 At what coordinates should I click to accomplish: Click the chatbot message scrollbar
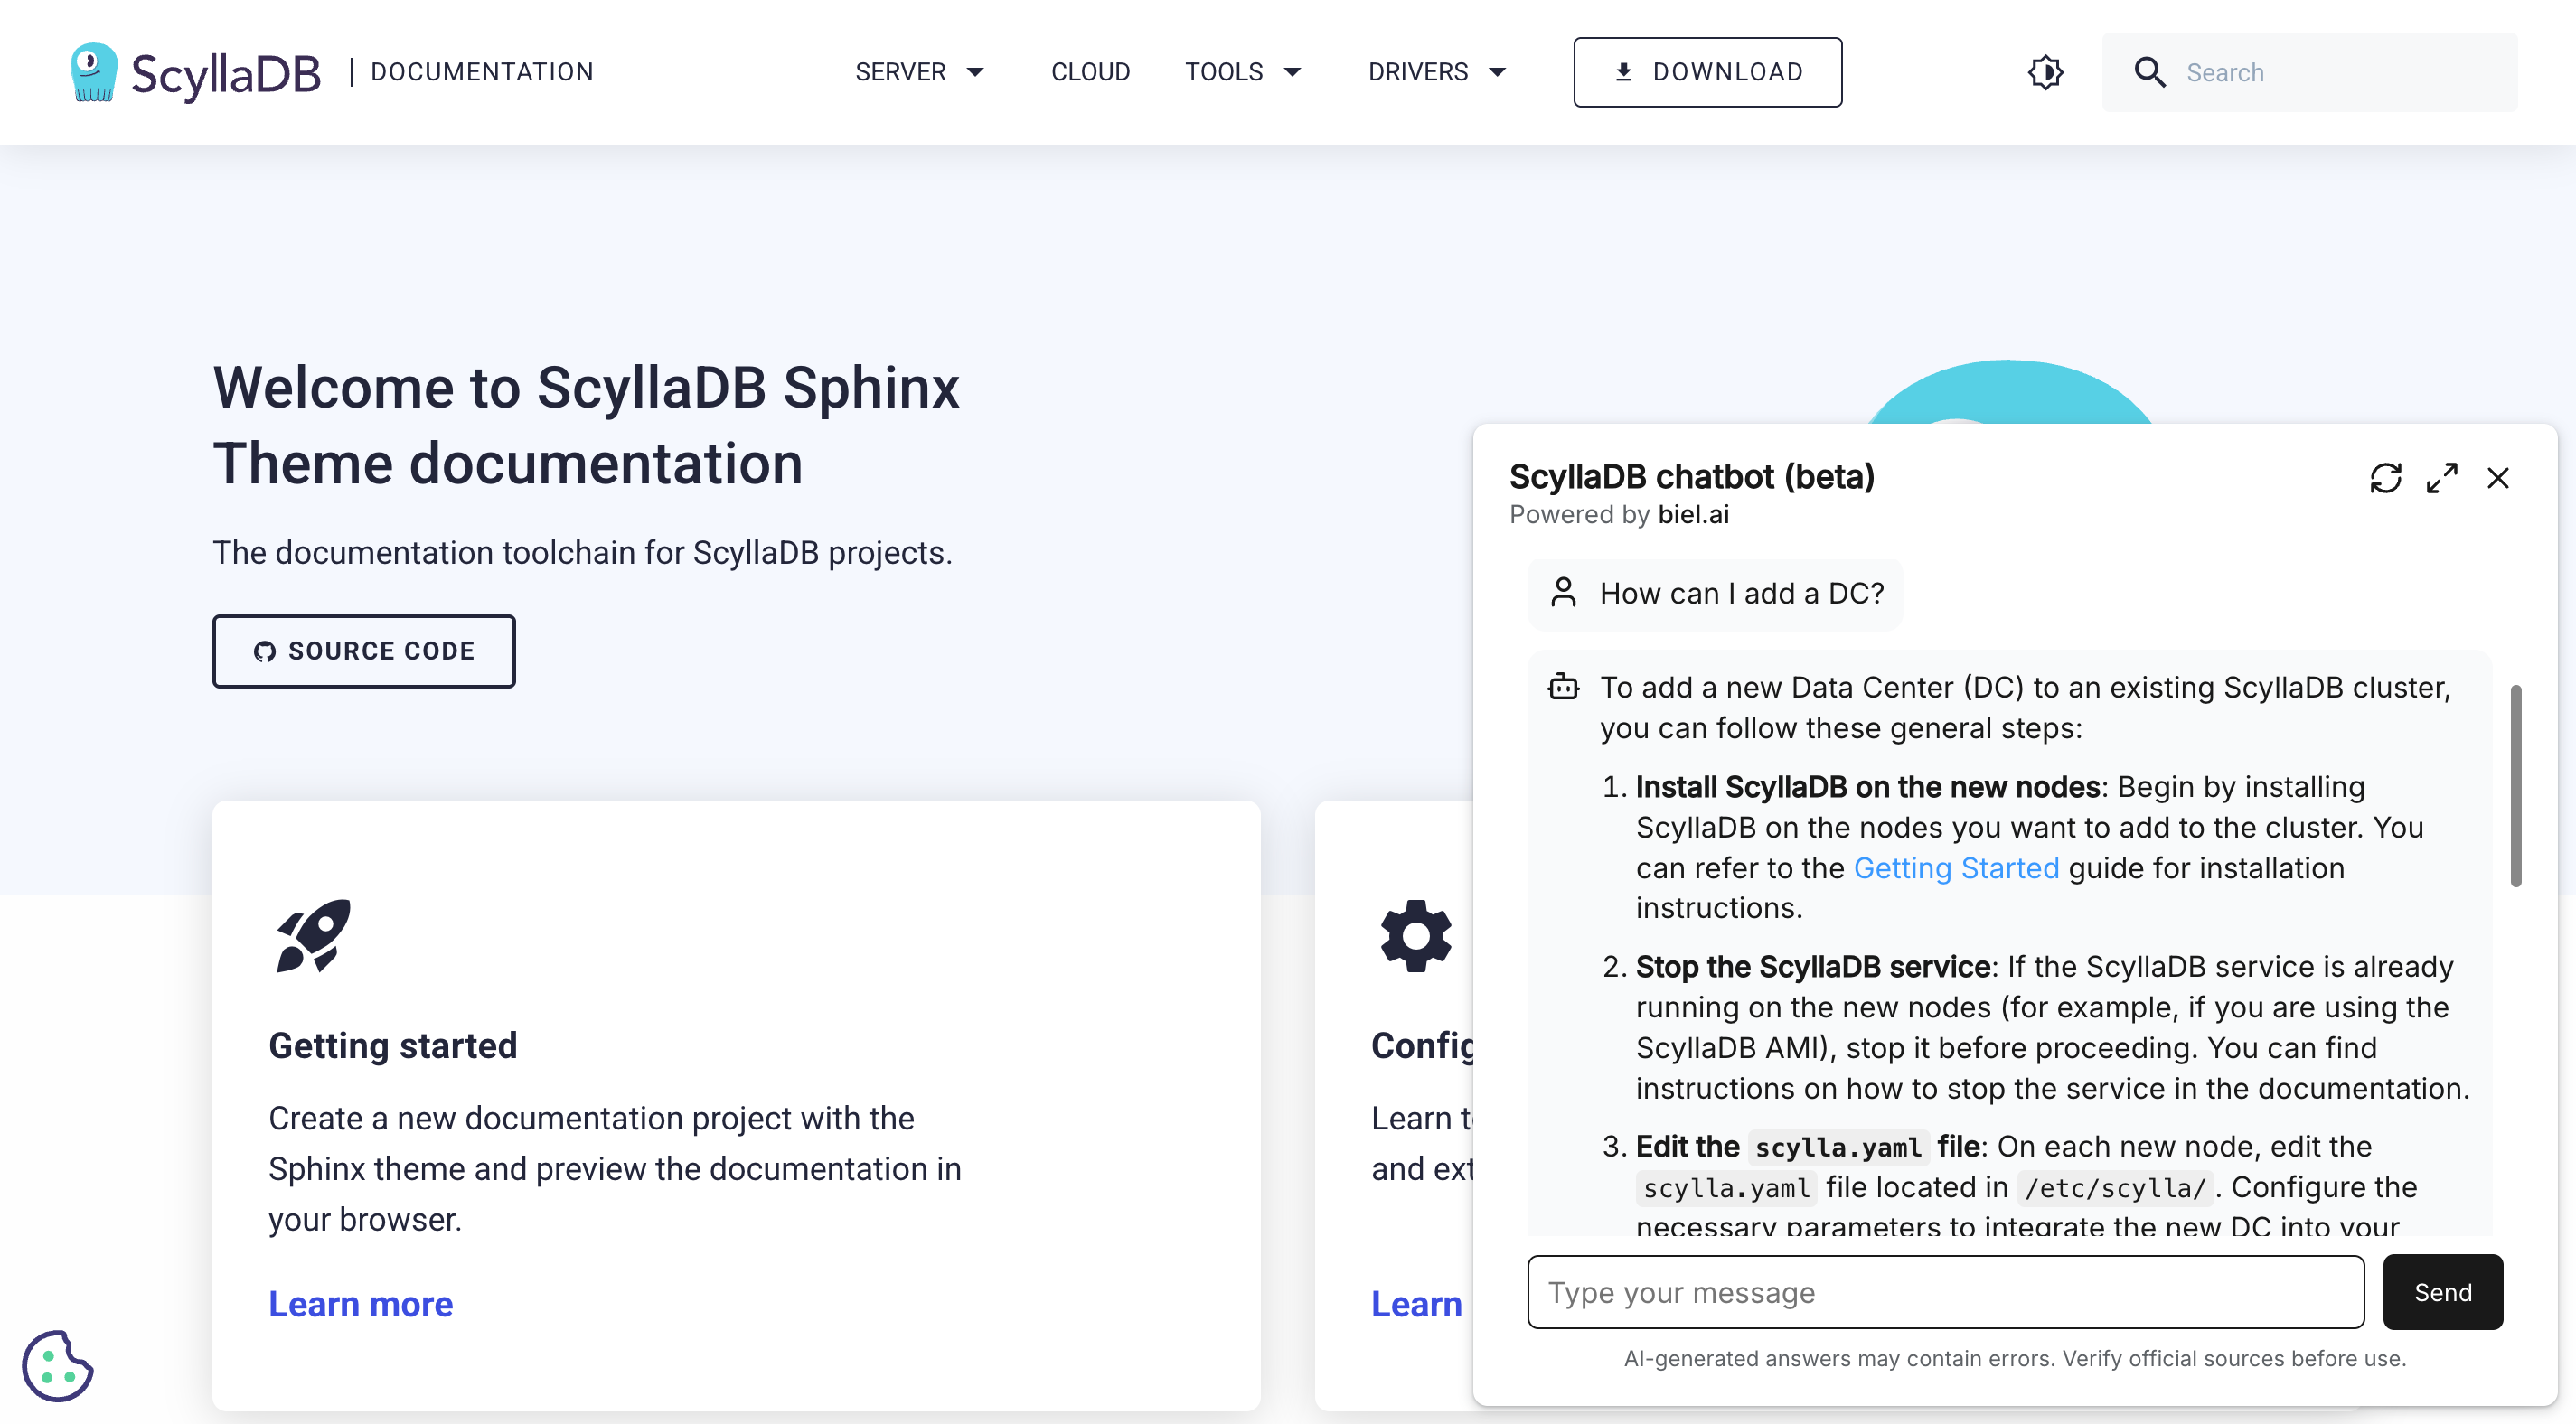point(2515,785)
